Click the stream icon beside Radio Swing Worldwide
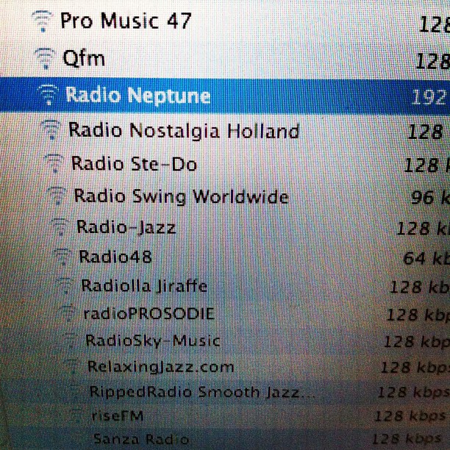 pyautogui.click(x=57, y=196)
